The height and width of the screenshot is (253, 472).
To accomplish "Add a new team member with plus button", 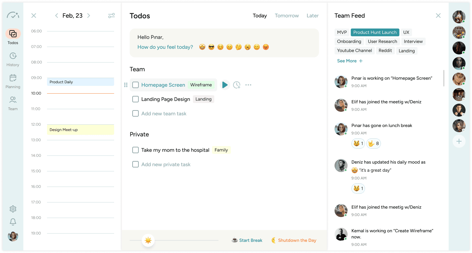I will pos(459,141).
